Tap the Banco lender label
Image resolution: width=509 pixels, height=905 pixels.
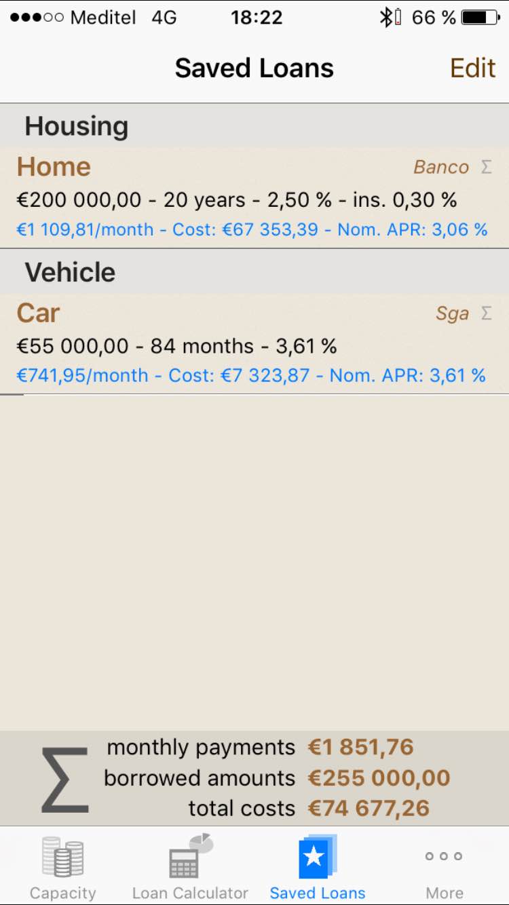tap(441, 168)
